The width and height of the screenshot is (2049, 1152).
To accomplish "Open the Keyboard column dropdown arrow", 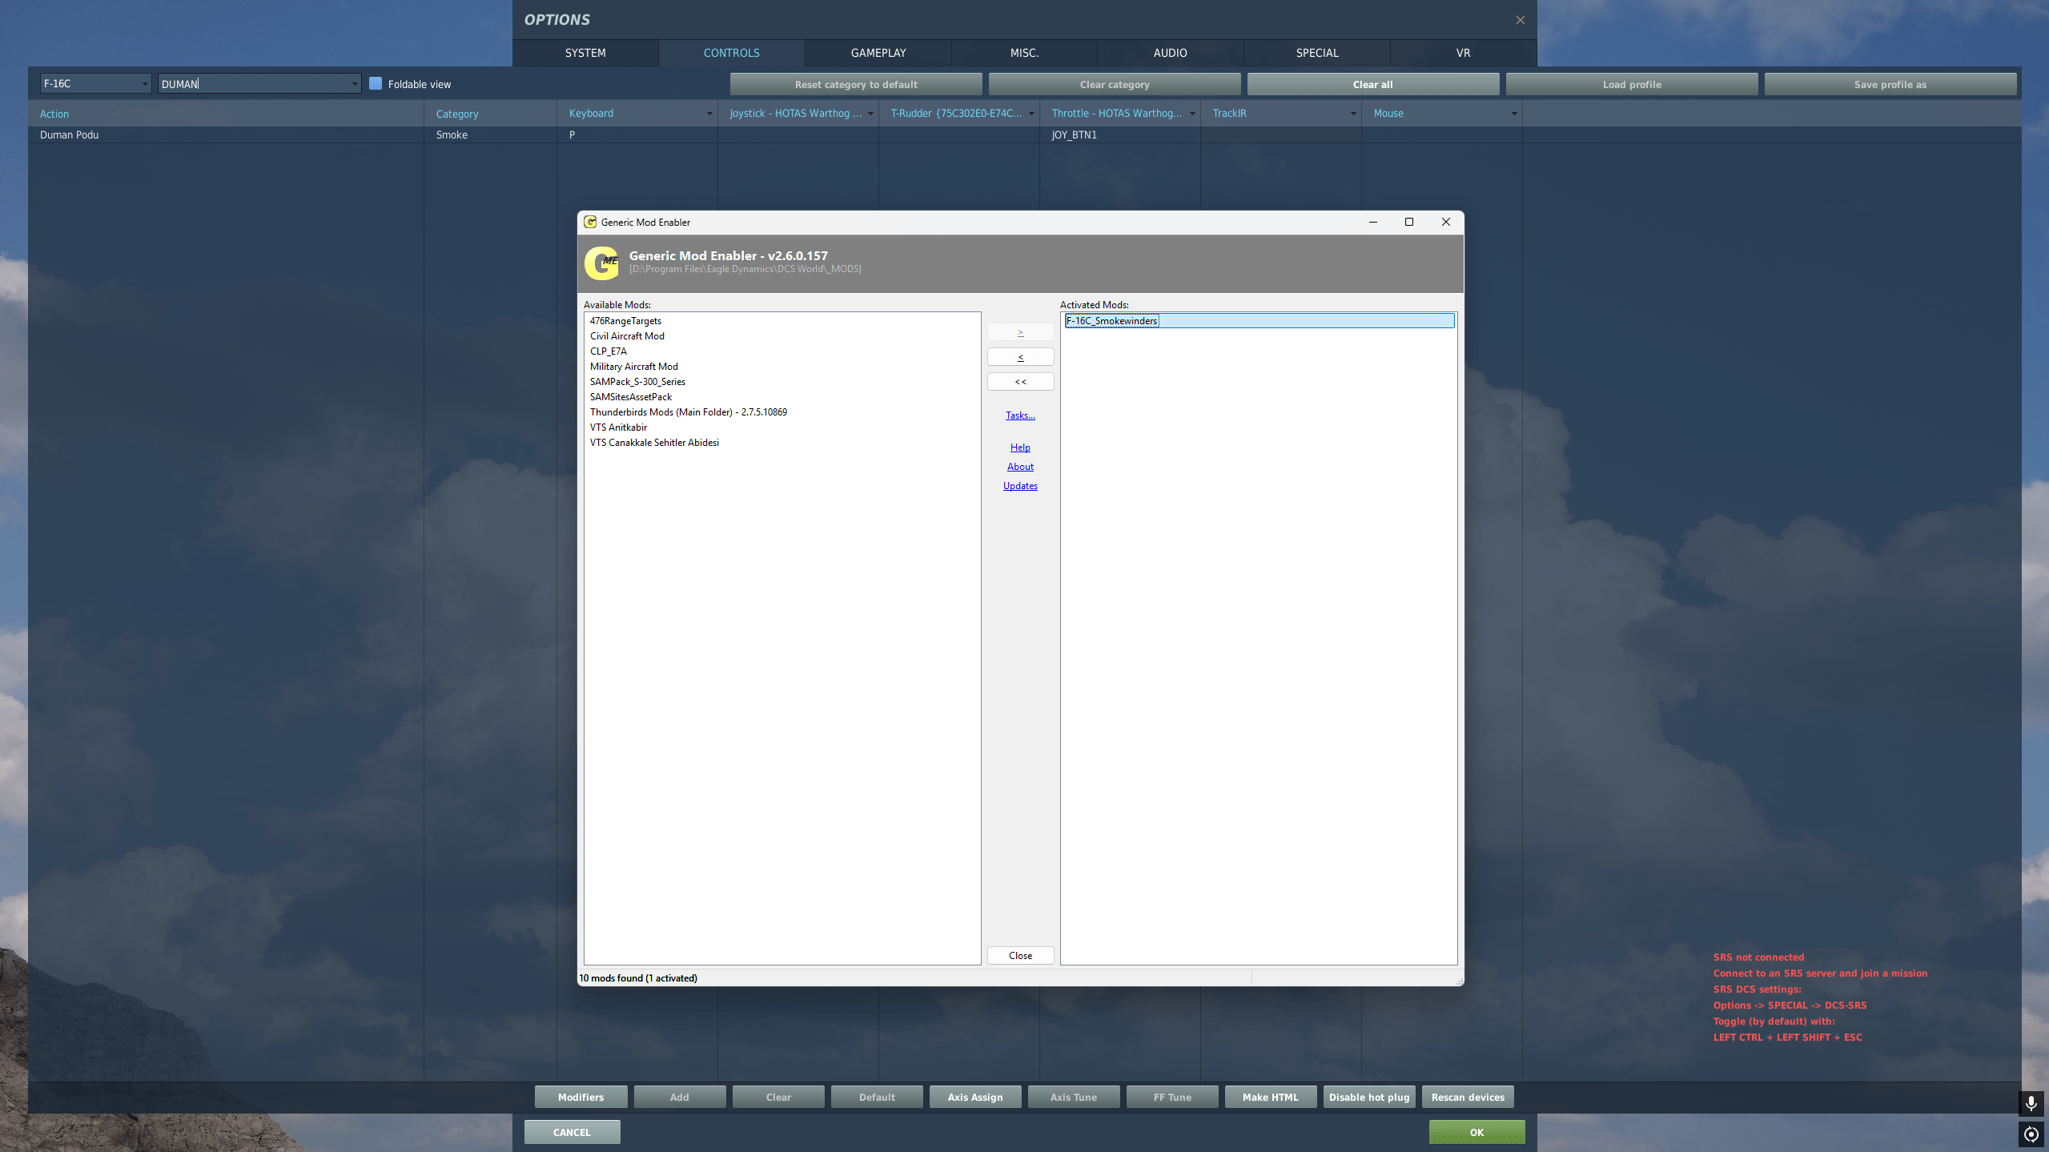I will click(x=709, y=114).
